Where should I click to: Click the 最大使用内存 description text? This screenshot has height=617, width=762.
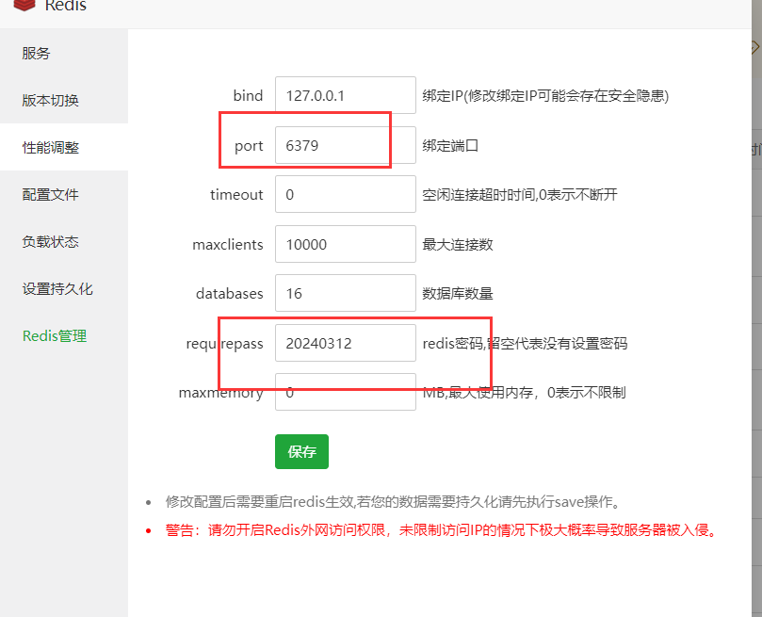click(524, 393)
